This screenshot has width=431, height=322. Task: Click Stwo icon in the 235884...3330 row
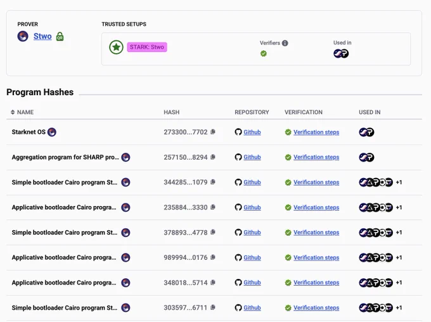pos(125,207)
